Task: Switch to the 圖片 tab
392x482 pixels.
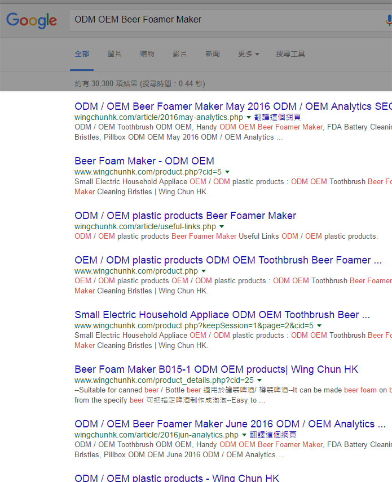Action: coord(114,54)
